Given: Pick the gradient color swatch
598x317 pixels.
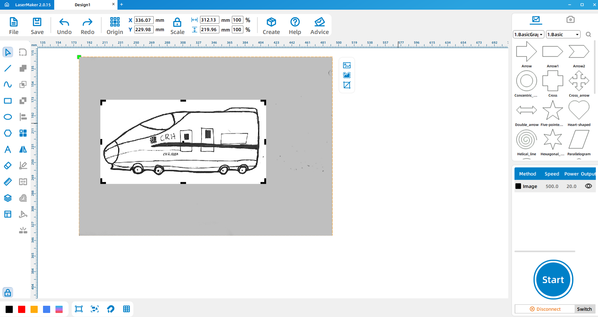Looking at the screenshot, I should [59, 309].
